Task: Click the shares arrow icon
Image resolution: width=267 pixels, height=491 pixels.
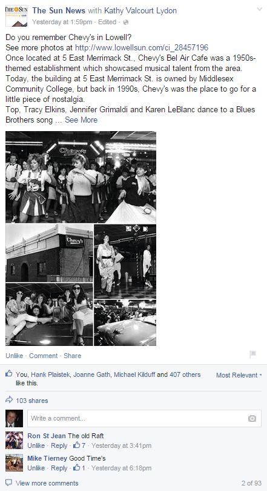Action: [x=9, y=399]
